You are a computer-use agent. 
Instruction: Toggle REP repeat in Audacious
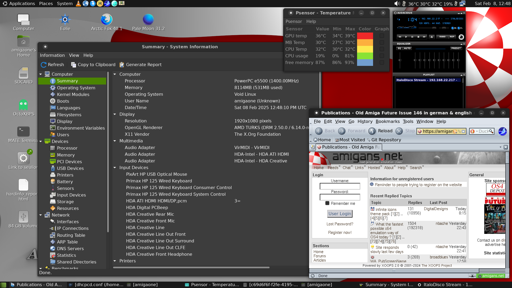pos(452,37)
